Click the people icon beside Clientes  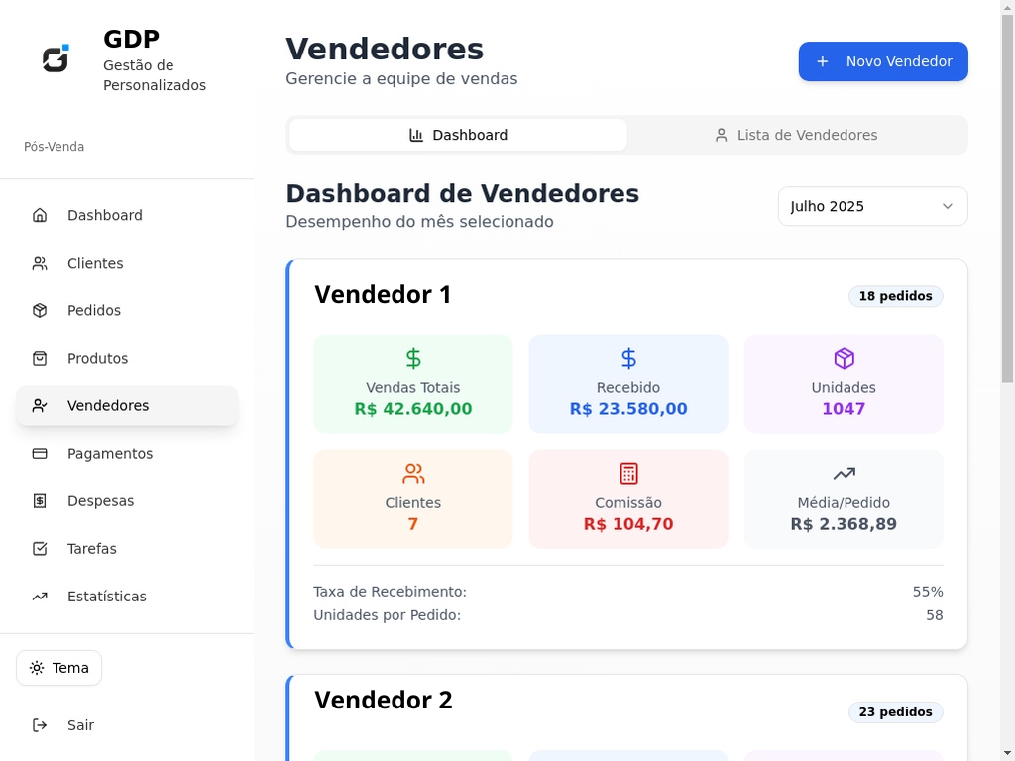(x=40, y=263)
